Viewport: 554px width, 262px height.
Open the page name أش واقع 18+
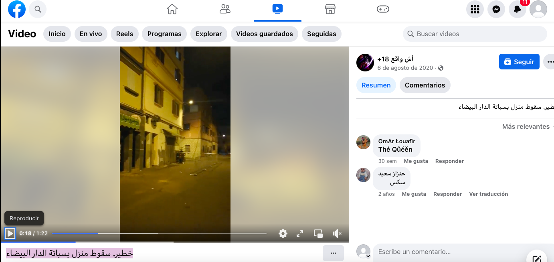click(x=395, y=59)
